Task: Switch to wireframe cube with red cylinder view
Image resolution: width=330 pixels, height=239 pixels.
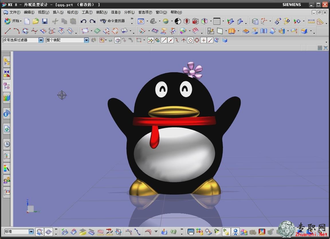Action: coord(186,21)
